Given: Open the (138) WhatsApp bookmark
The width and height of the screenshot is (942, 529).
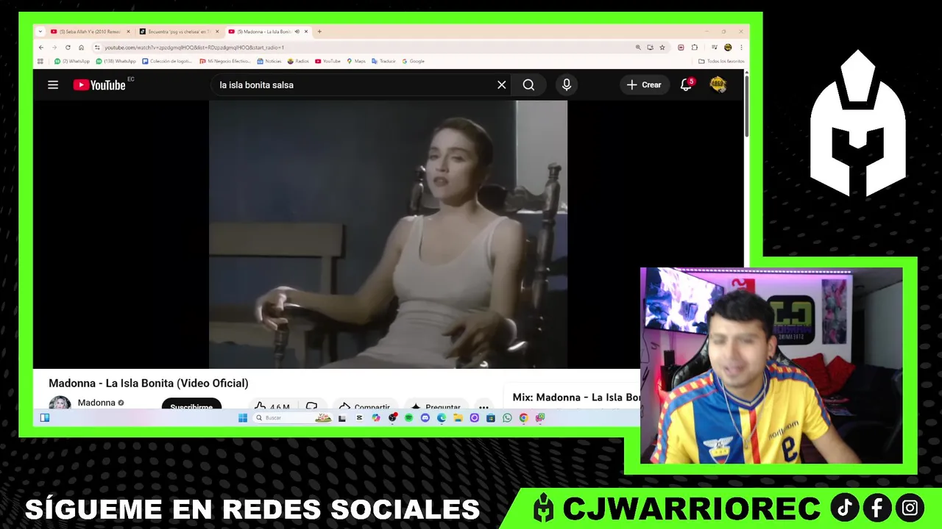Looking at the screenshot, I should (116, 61).
